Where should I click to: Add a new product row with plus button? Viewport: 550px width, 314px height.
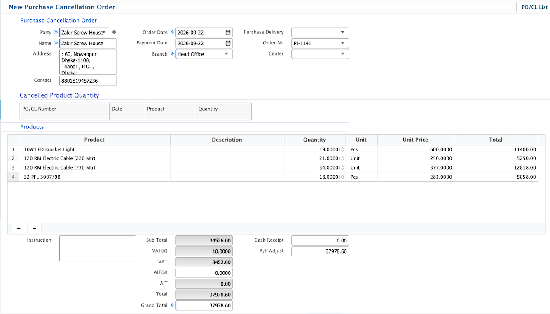click(19, 228)
